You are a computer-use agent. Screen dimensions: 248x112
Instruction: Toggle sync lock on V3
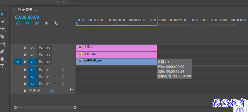coord(41,48)
